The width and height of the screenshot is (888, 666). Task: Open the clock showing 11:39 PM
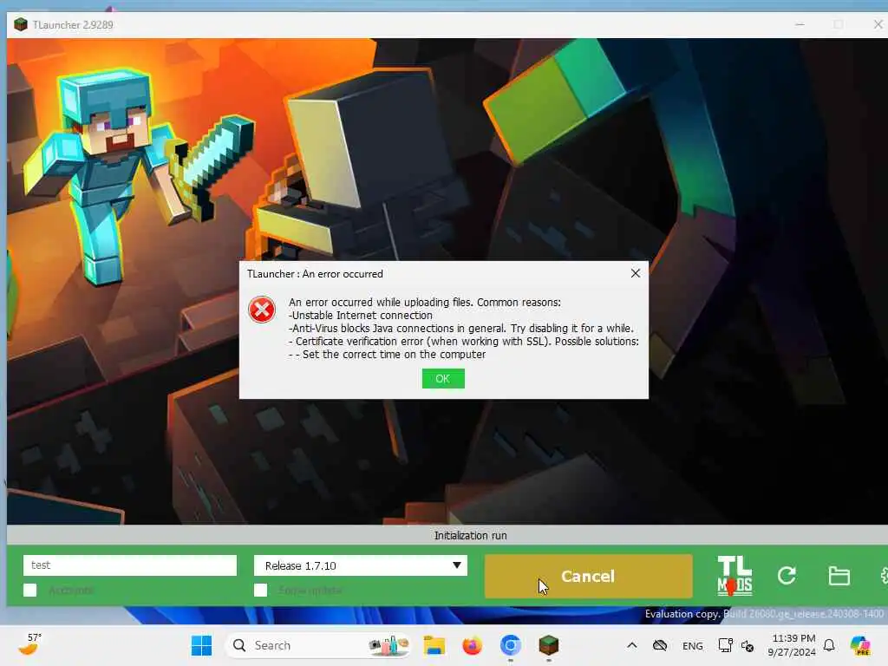[793, 645]
